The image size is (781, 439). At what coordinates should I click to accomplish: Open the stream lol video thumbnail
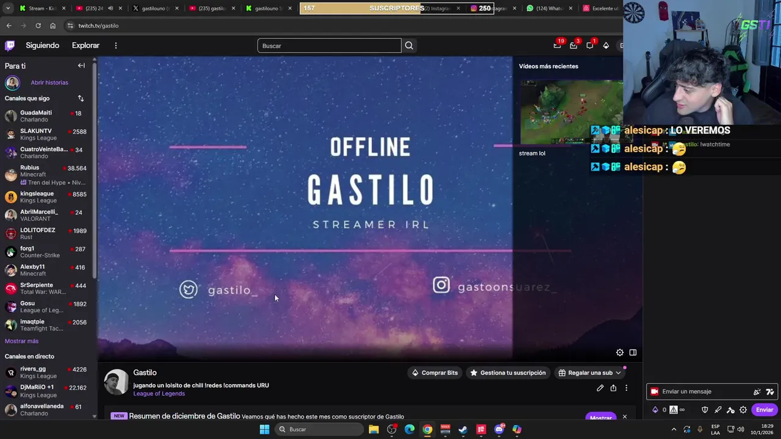[572, 112]
